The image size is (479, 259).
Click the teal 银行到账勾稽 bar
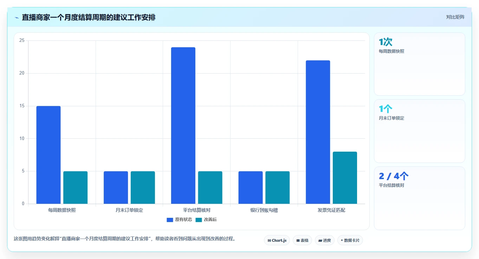pyautogui.click(x=278, y=188)
